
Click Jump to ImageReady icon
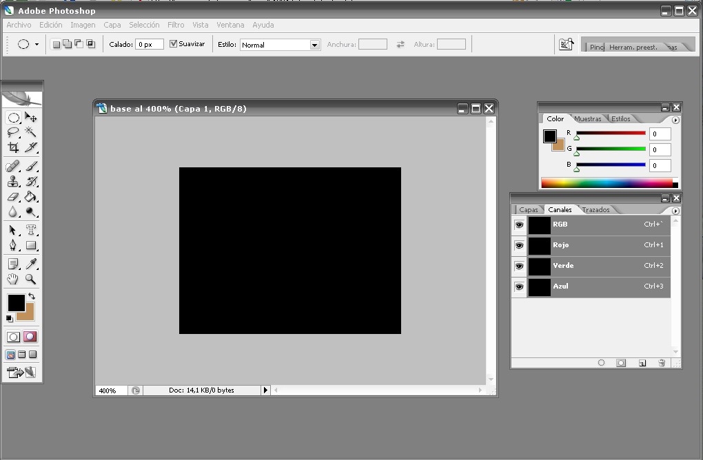pos(21,373)
